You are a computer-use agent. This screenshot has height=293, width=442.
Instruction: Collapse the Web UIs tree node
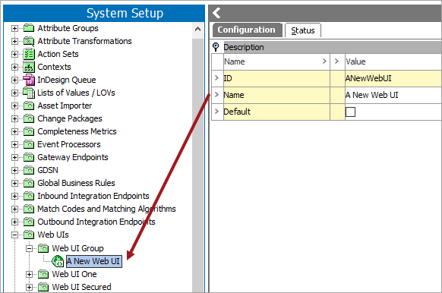point(14,235)
